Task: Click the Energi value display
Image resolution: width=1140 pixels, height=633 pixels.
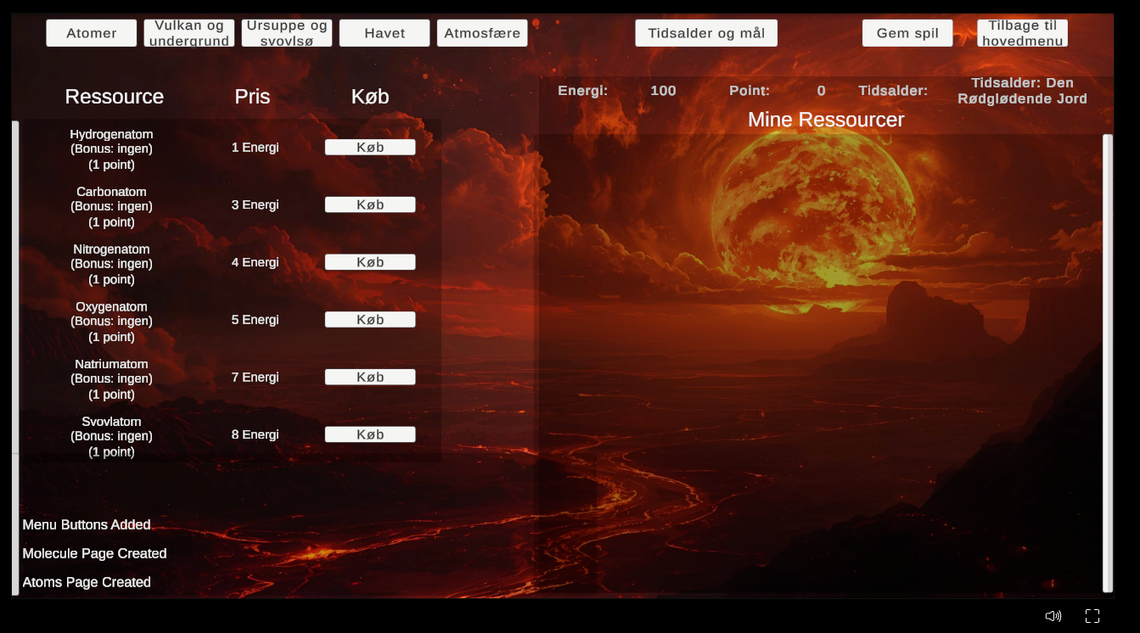Action: tap(663, 91)
